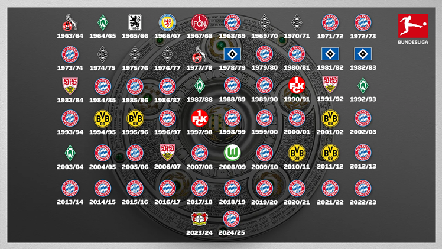Click the 1996/97 season label
Viewport: 442px width, 249px height.
pos(167,132)
